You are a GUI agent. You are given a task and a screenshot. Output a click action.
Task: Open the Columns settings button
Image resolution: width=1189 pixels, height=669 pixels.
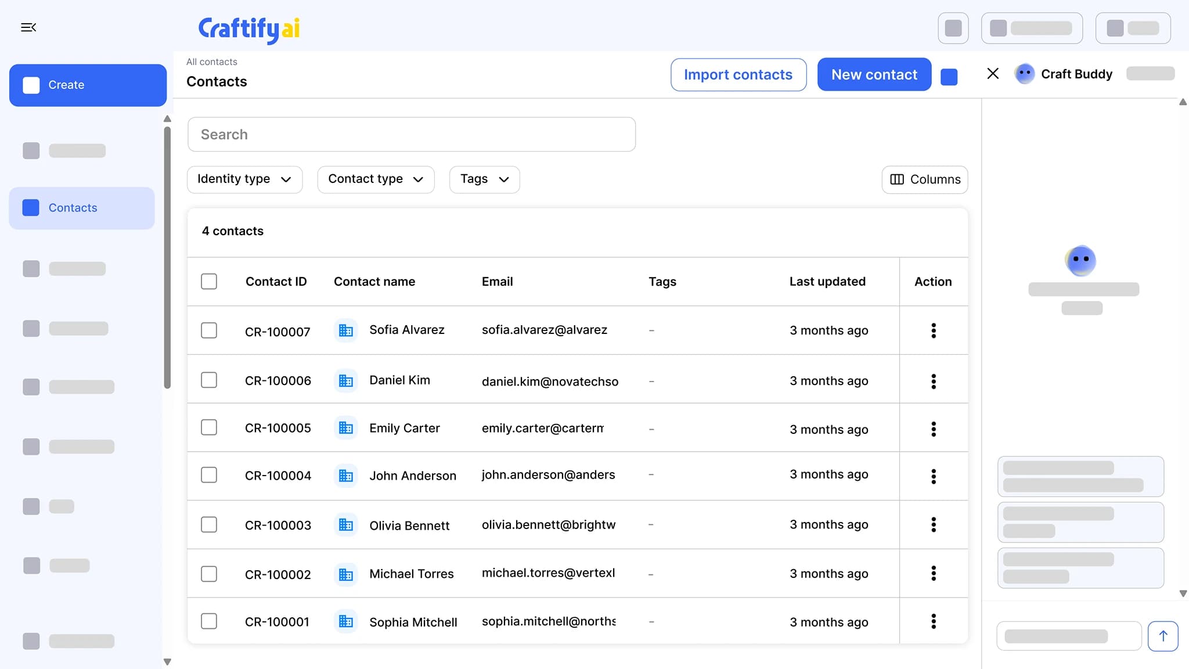tap(924, 179)
